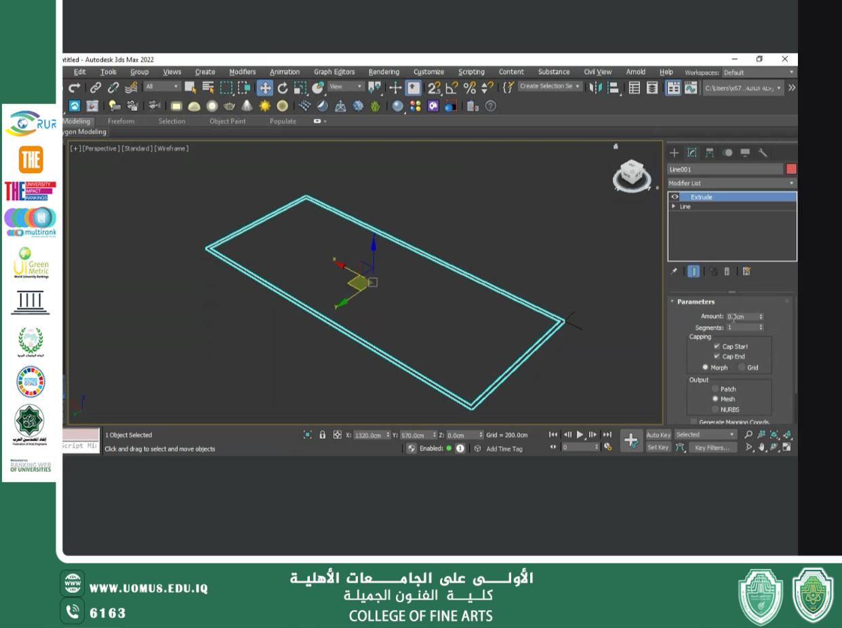
Task: Select the Select and Rotate tool
Action: tap(283, 88)
